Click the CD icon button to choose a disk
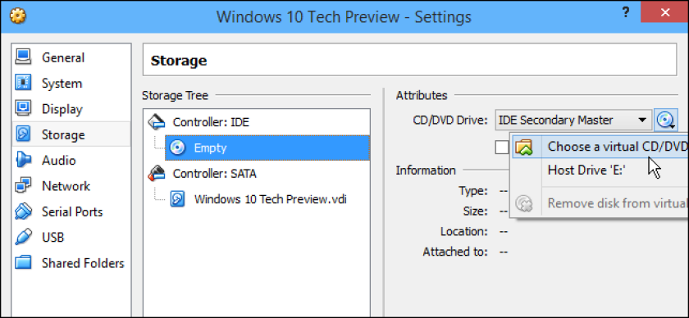 (x=665, y=120)
